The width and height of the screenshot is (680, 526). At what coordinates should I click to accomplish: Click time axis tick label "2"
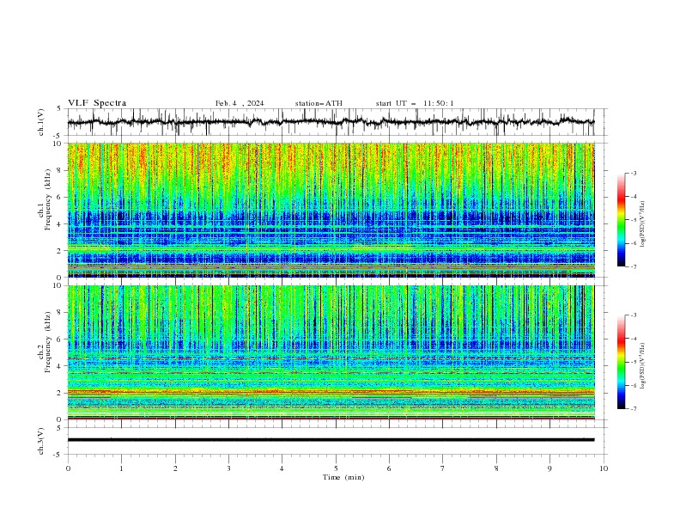pyautogui.click(x=175, y=468)
